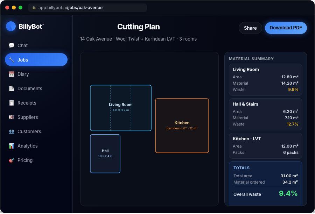The image size is (315, 214).
Task: Open the Chat section
Action: pos(36,45)
